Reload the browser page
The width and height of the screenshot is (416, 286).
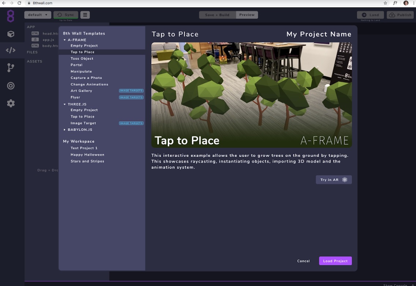[x=19, y=3]
